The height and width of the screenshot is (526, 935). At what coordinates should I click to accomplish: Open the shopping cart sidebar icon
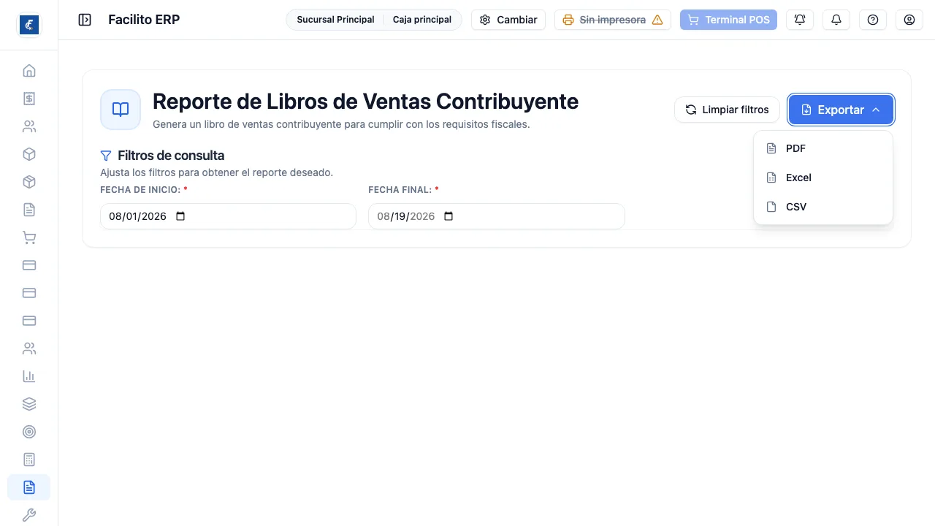click(29, 237)
